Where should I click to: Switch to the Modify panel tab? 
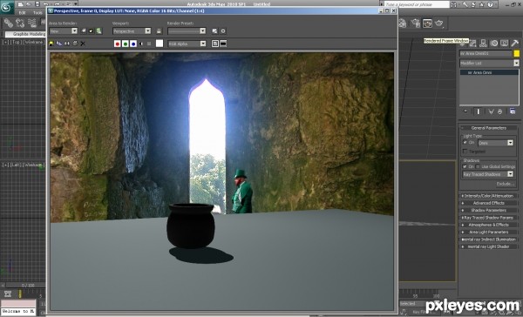click(x=472, y=43)
